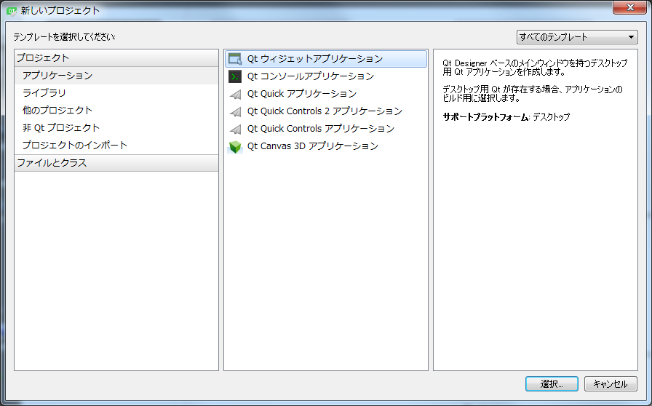Click the キャンセル button
Viewport: 652px width, 406px height.
pos(611,384)
